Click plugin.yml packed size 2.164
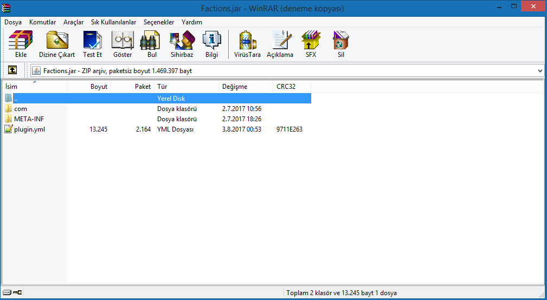547x300 pixels. pos(143,129)
